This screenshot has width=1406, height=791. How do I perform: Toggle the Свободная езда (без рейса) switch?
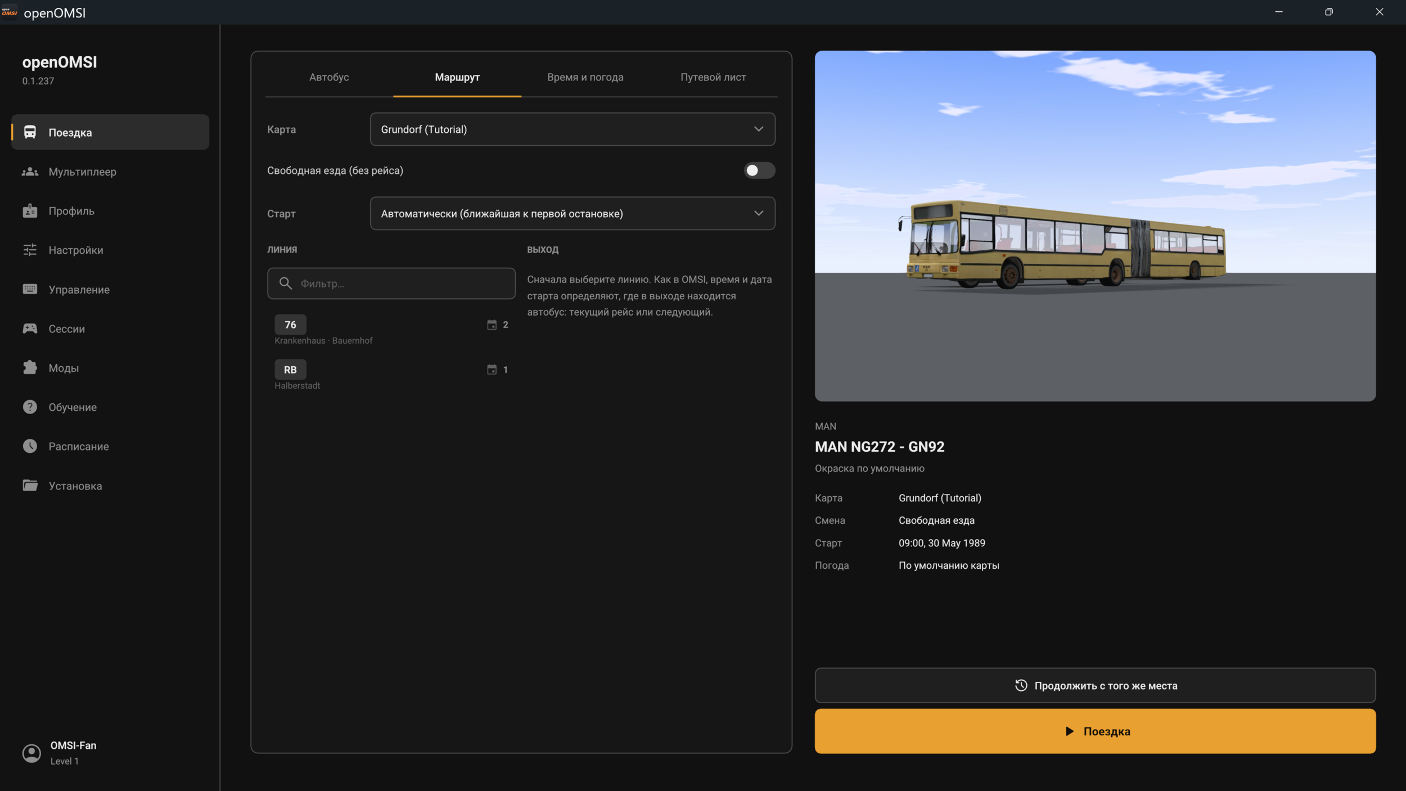point(759,170)
